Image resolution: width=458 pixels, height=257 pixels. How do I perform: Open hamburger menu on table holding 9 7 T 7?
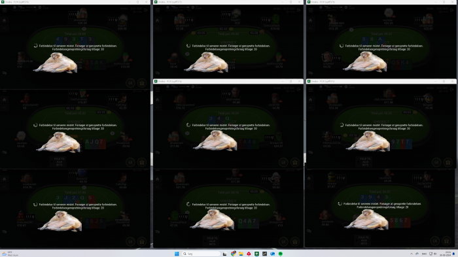(x=311, y=90)
